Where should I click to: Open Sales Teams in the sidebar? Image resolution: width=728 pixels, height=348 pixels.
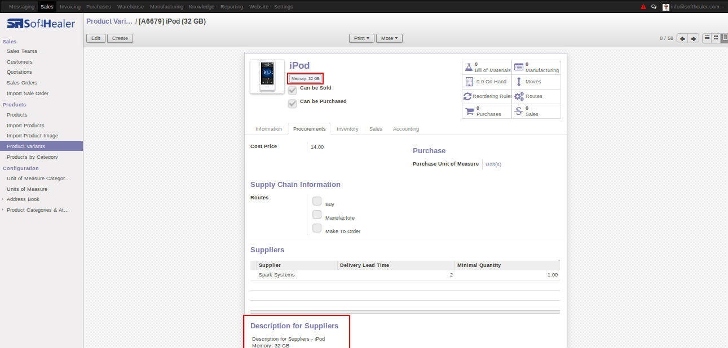22,51
